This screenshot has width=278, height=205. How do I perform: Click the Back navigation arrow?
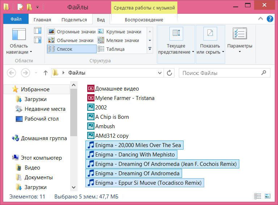[11, 73]
